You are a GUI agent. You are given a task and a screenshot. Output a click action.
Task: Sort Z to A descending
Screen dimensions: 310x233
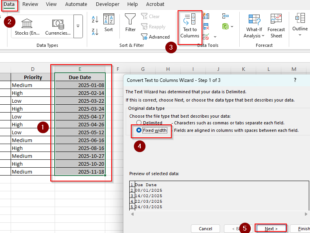(x=95, y=32)
